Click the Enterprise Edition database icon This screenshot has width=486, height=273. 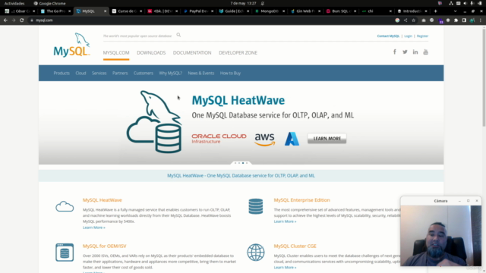point(256,206)
